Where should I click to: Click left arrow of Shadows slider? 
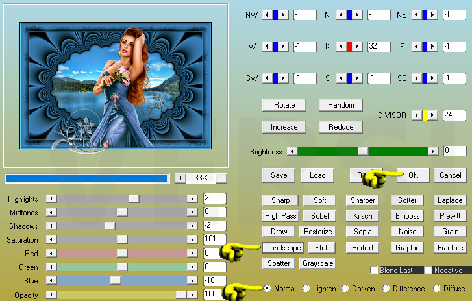(51, 226)
